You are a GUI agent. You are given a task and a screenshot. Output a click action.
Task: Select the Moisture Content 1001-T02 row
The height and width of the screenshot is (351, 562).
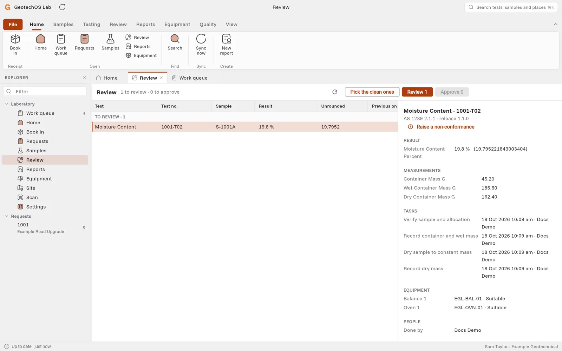[245, 127]
